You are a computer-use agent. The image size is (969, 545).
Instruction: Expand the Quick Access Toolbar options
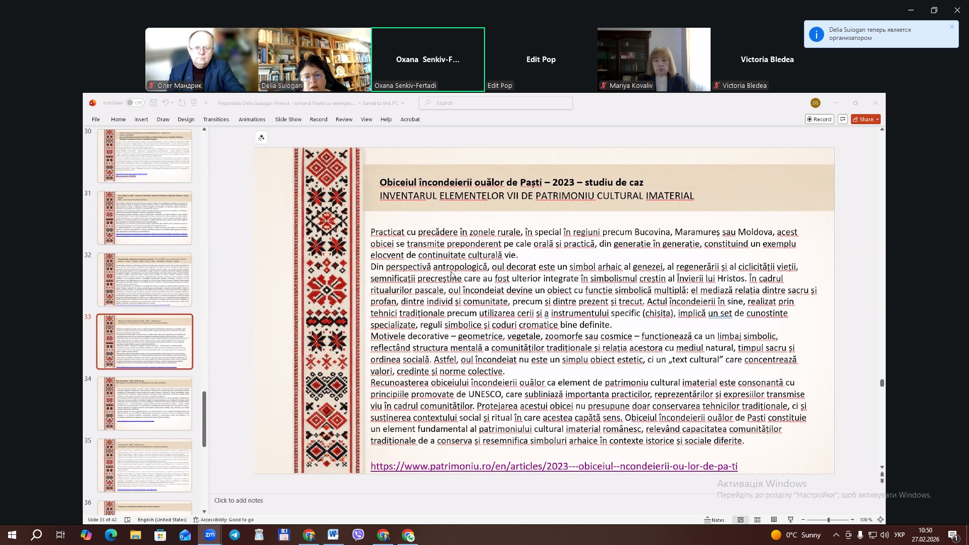(205, 103)
